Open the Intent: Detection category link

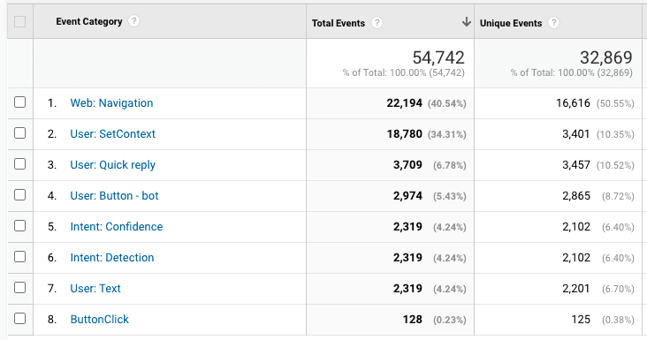pos(112,257)
